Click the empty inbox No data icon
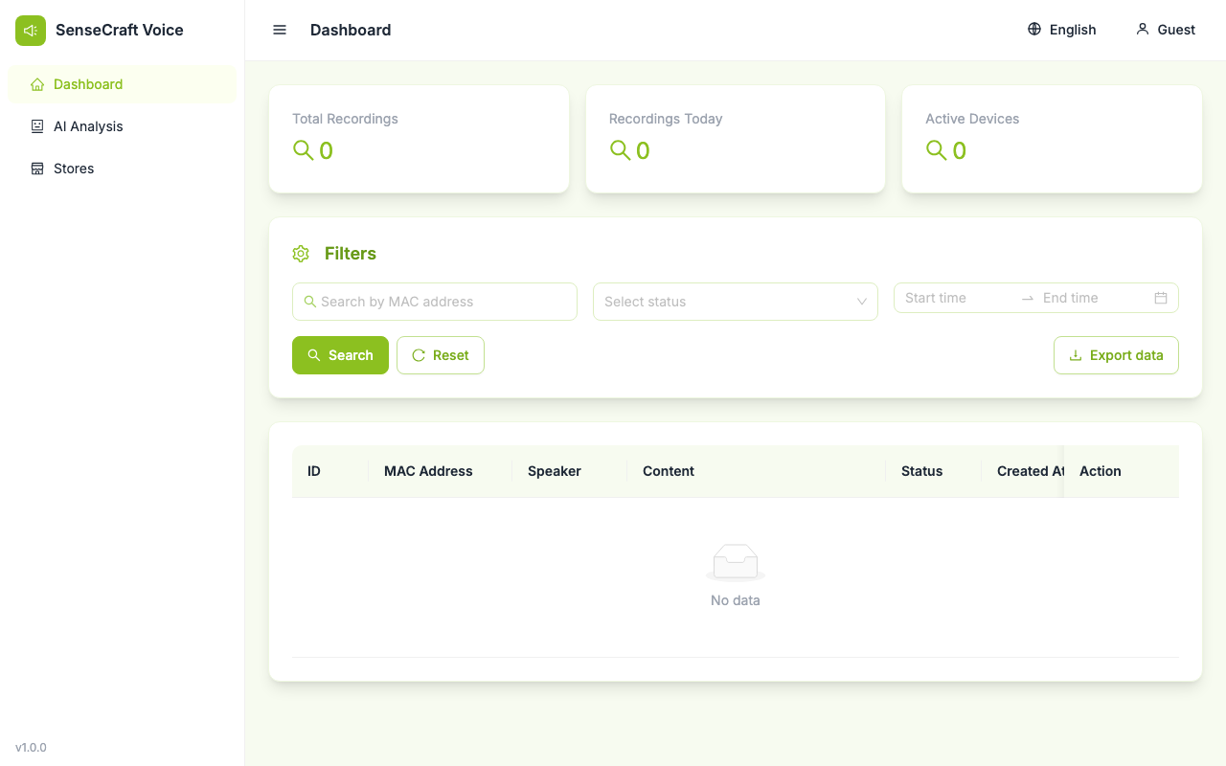This screenshot has height=766, width=1226. coord(736,563)
